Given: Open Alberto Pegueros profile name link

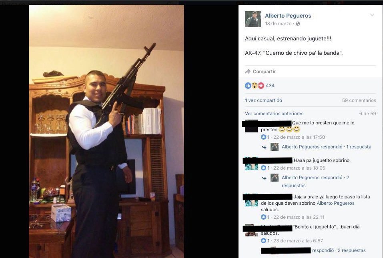Looking at the screenshot, I should 288,16.
